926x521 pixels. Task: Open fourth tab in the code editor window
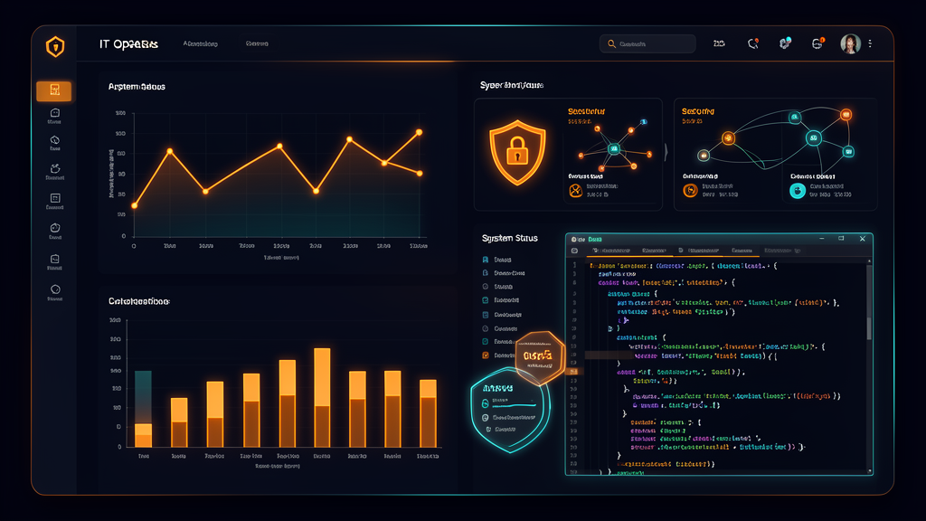point(742,251)
